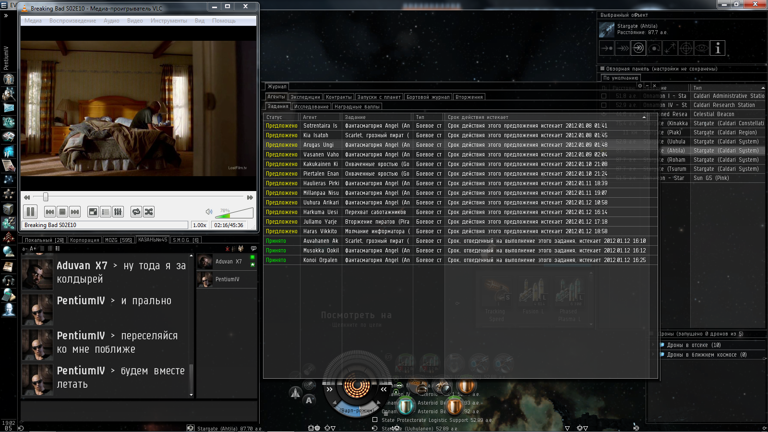
Task: Click the autopilot A button
Action: [x=309, y=400]
